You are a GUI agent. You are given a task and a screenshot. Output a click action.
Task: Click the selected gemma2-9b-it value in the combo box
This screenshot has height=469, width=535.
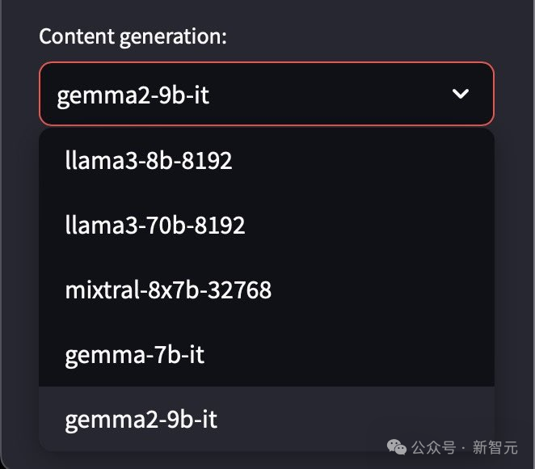pos(133,95)
